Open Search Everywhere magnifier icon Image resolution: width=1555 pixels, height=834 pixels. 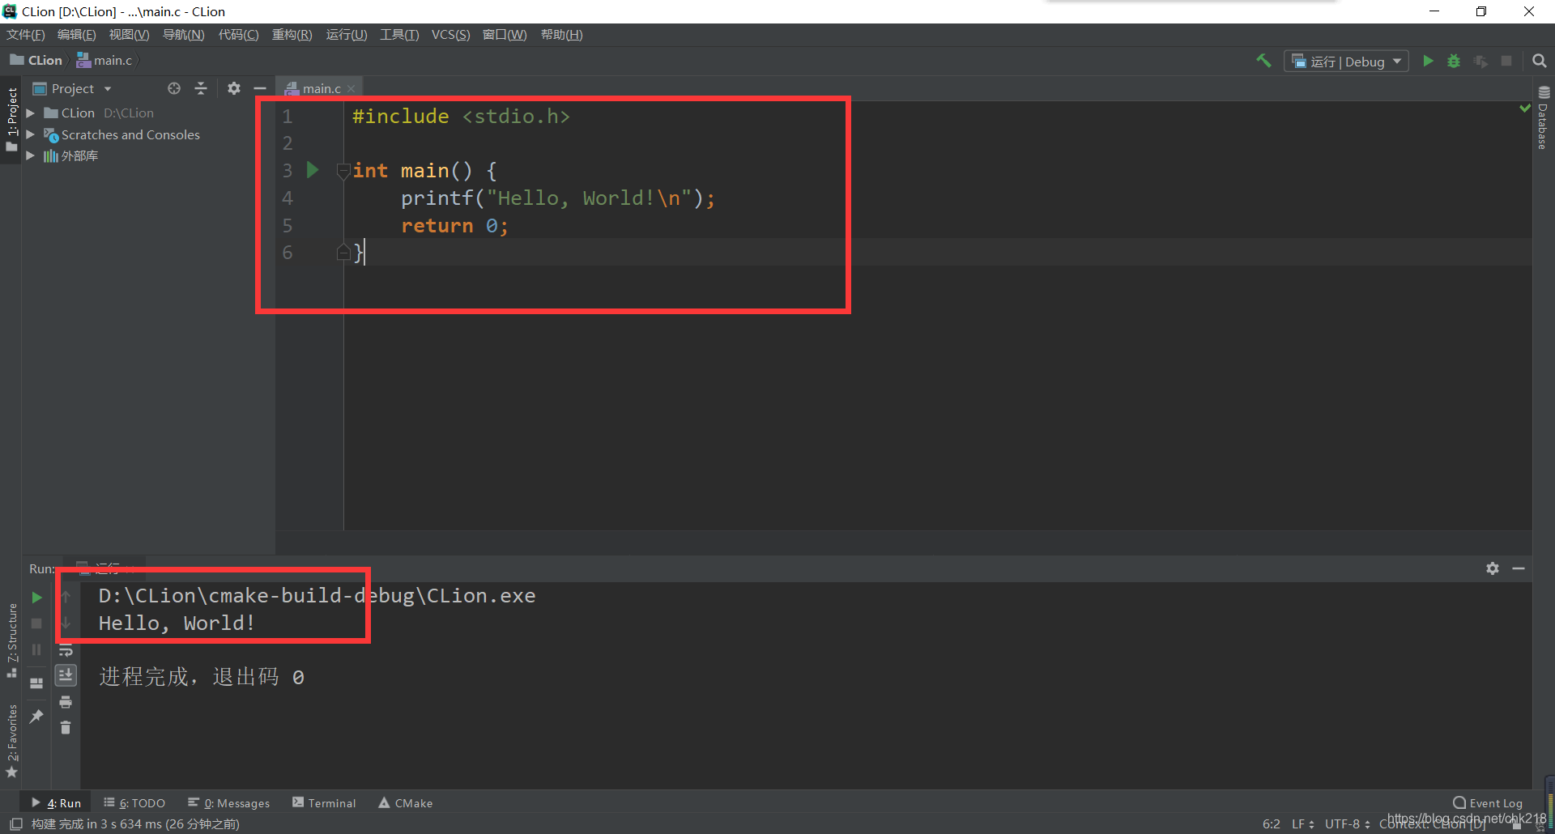click(x=1540, y=61)
